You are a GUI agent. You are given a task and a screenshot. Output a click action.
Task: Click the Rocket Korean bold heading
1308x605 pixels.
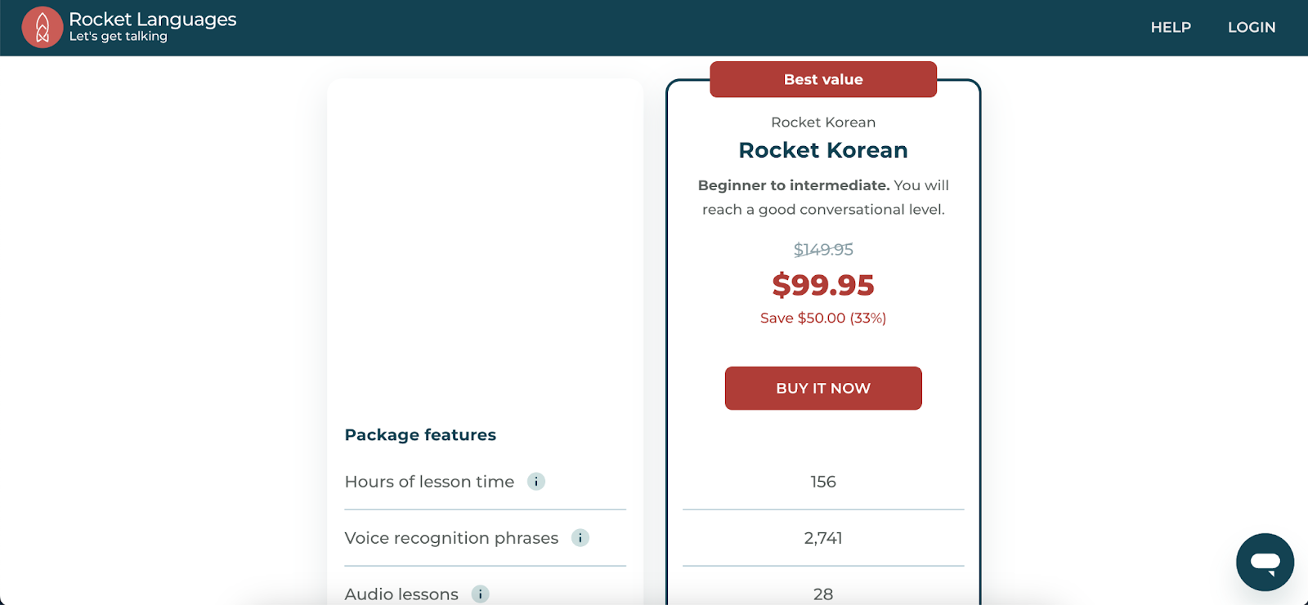point(823,150)
